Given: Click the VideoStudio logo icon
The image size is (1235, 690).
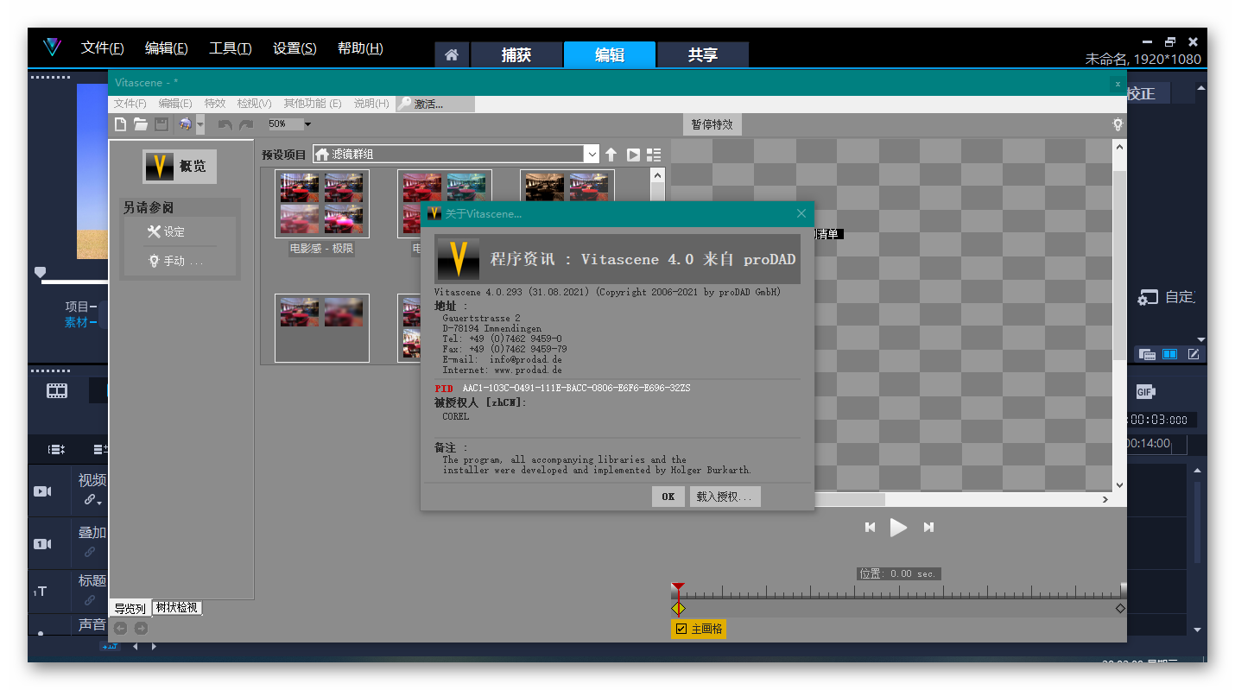Looking at the screenshot, I should coord(52,47).
